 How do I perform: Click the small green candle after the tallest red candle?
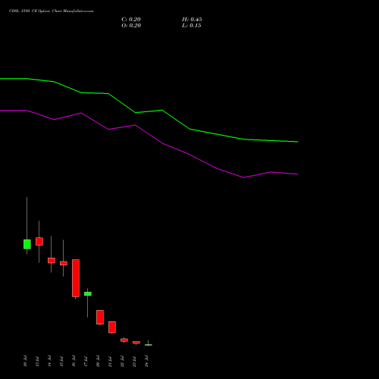tap(88, 294)
